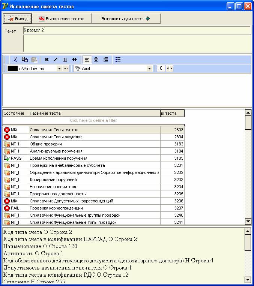The image size is (254, 286).
Task: Increase font size with right stepper arrow
Action: (171, 69)
